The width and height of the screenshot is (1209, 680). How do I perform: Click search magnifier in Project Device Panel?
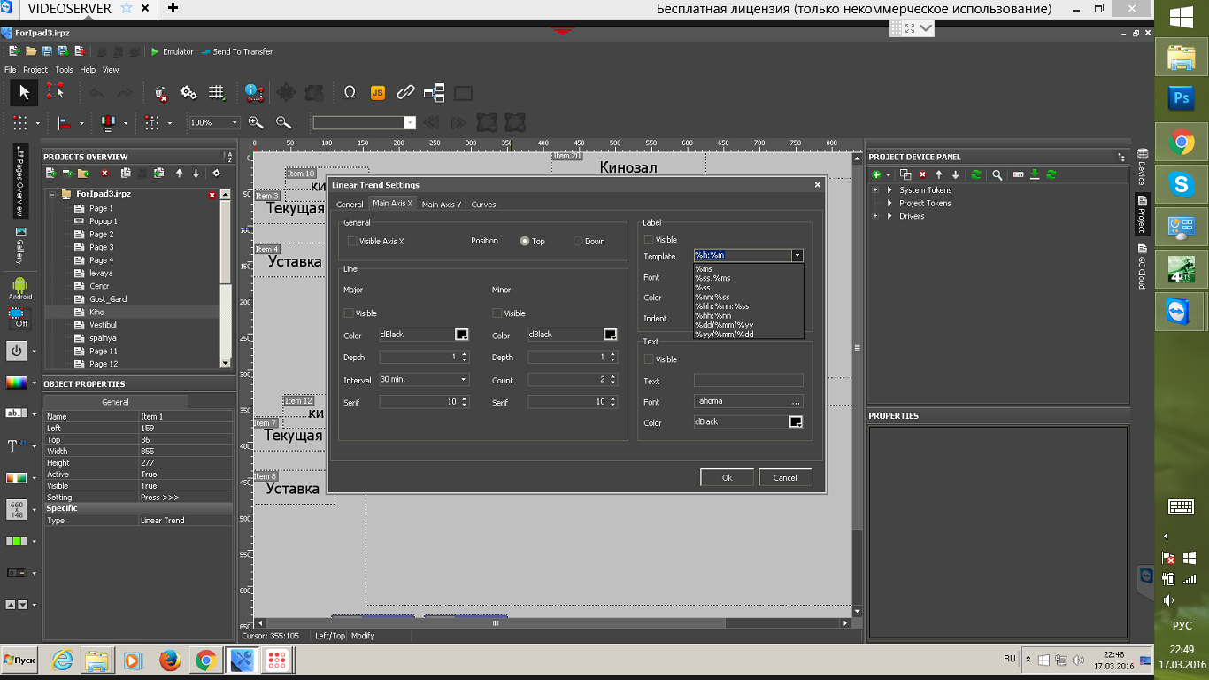coord(997,174)
